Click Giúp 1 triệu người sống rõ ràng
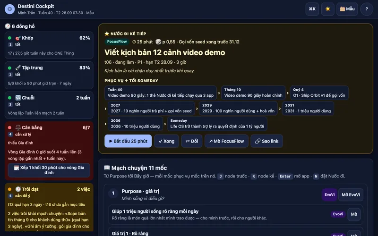Screen dimensions: 378x236 (155, 211)
